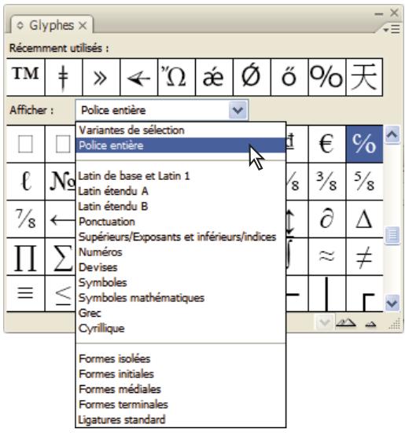Select the ő glyph in recently used

click(x=289, y=77)
